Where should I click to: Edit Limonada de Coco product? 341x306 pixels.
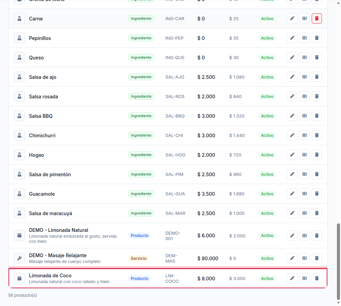point(292,278)
